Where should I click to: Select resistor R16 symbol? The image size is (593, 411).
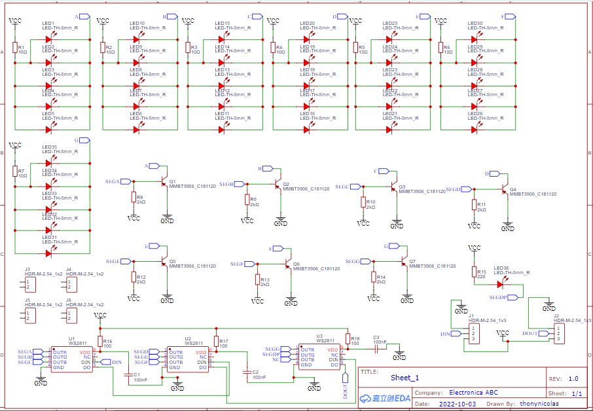[100, 342]
